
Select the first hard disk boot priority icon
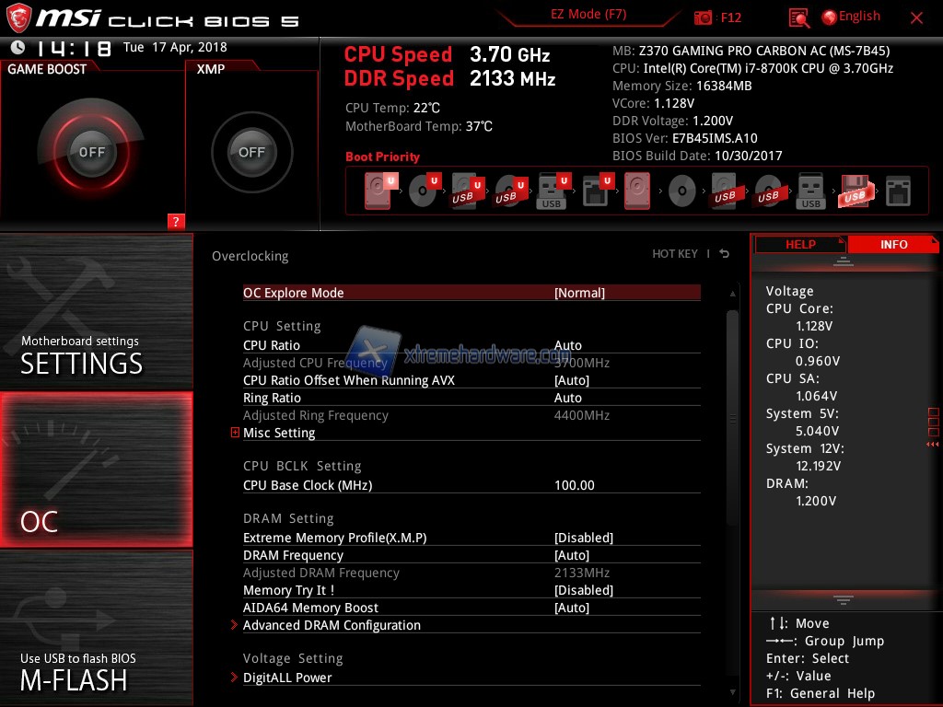379,191
